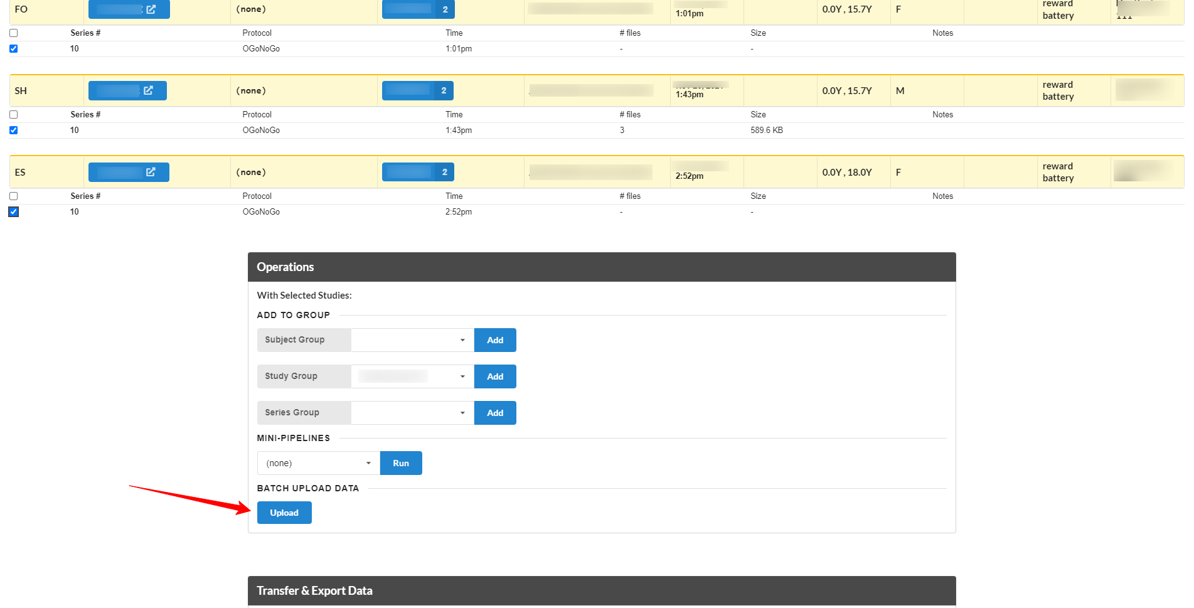Uncheck series 10 checkbox at 1:43pm
Screen dimensions: 1194x608
pos(14,131)
